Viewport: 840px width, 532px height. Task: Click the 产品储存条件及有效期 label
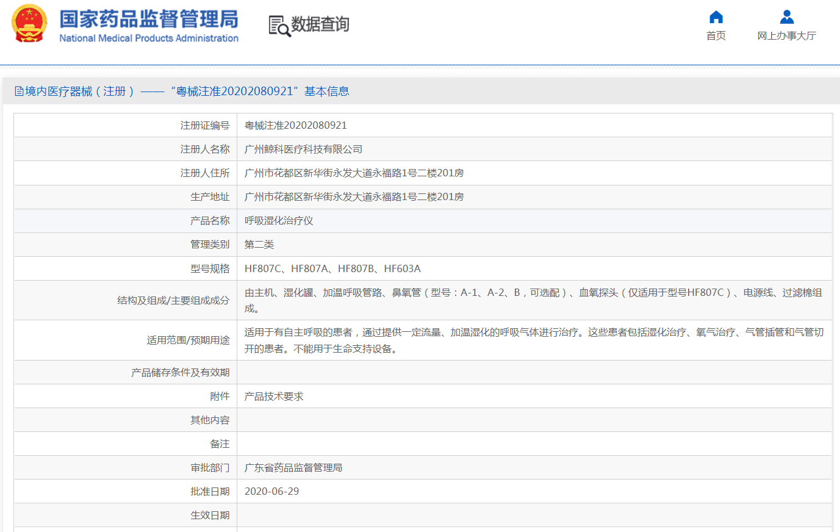[x=181, y=373]
